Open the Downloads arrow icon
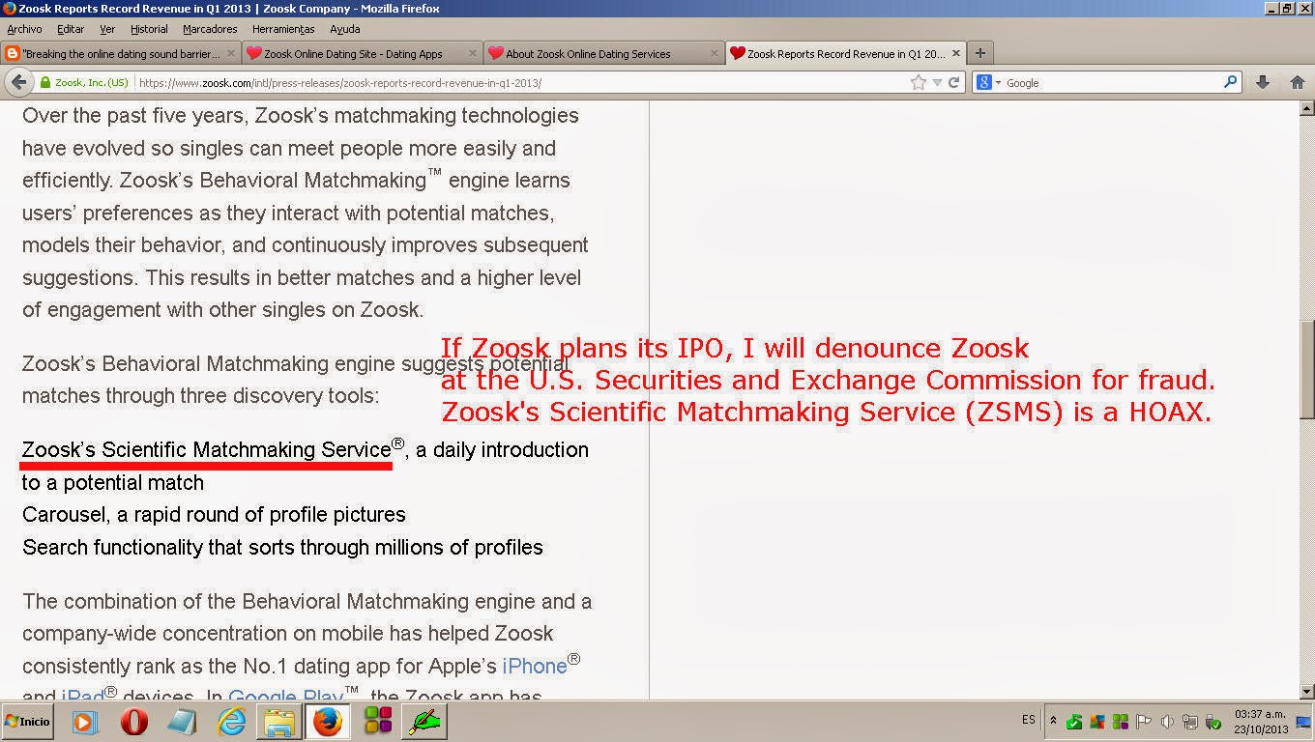This screenshot has height=742, width=1315. pos(1262,83)
